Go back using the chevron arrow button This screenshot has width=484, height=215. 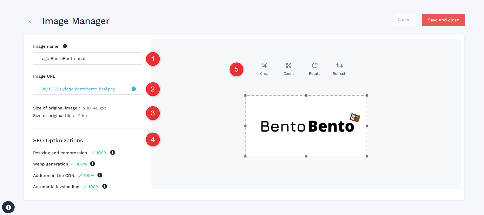point(30,21)
